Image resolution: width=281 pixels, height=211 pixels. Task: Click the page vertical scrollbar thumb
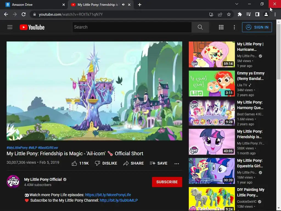279,51
